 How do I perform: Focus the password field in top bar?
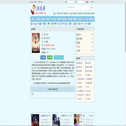tap(80, 2)
